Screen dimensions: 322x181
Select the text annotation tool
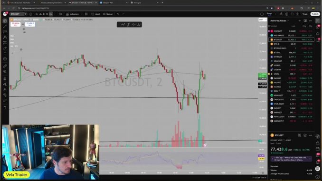pos(5,53)
